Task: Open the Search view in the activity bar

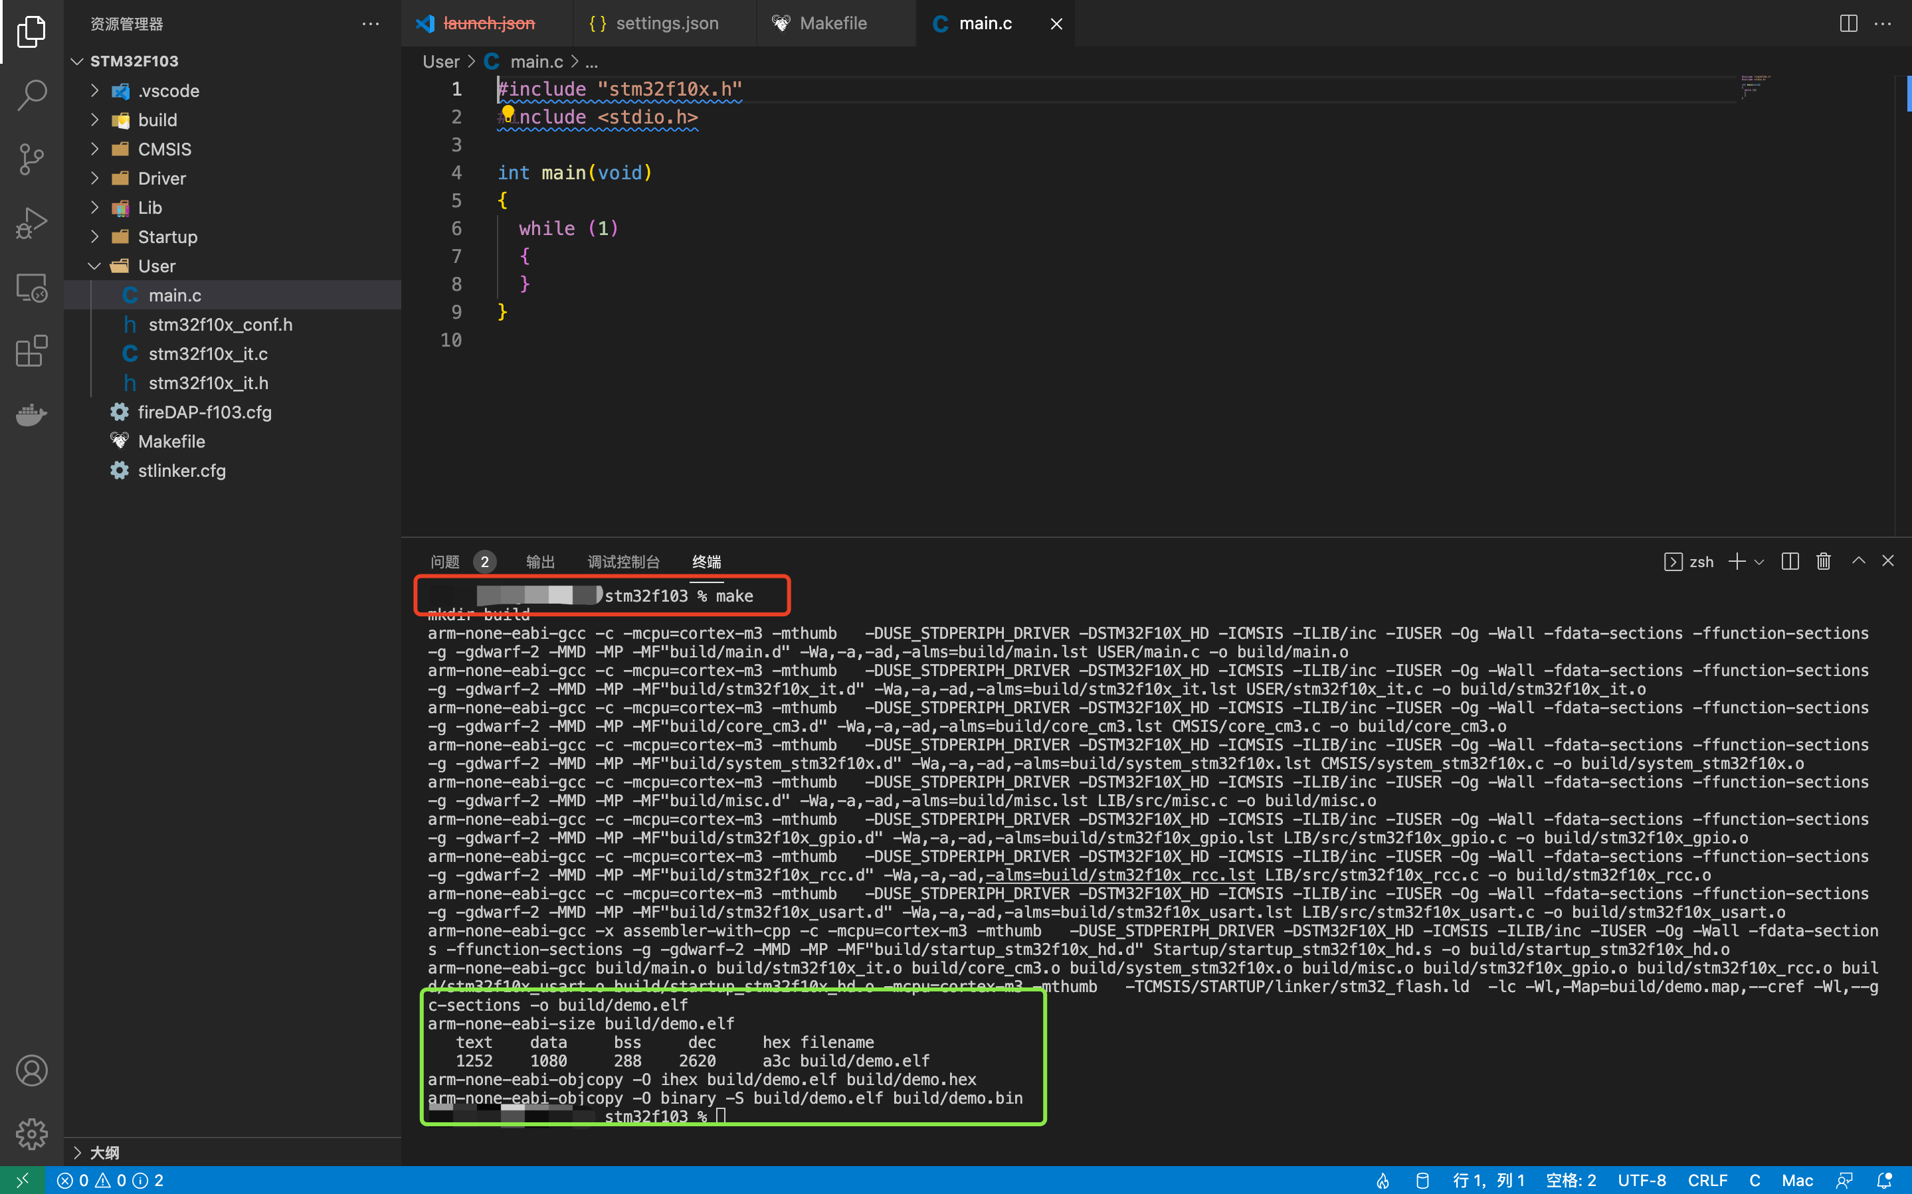Action: point(32,95)
